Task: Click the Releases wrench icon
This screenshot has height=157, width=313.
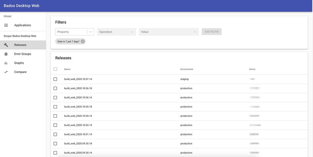Action: 6,45
